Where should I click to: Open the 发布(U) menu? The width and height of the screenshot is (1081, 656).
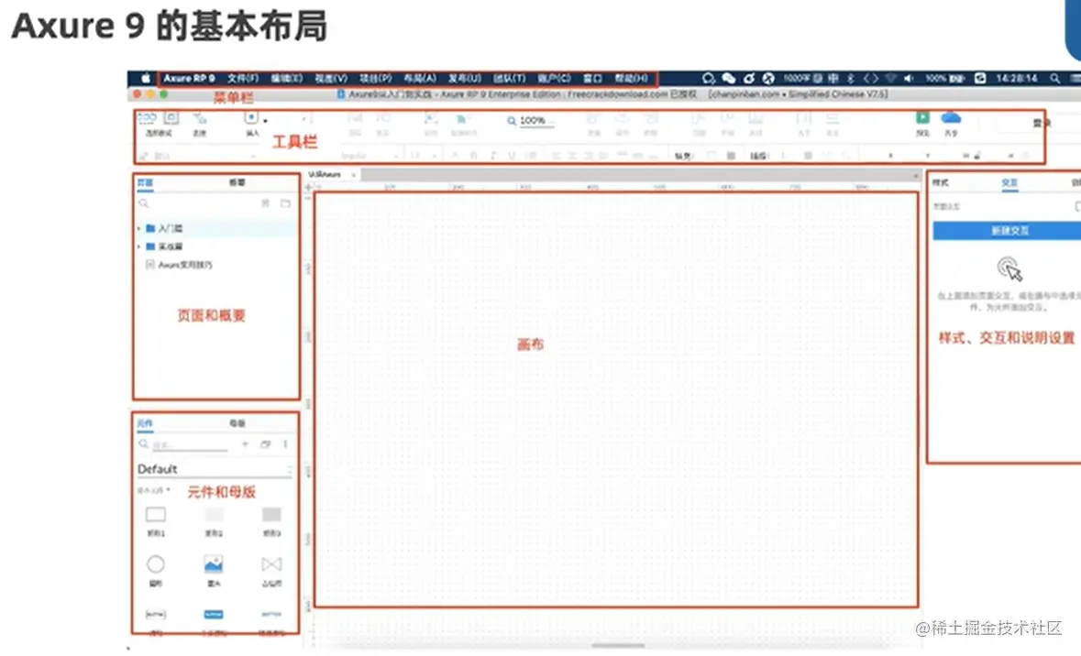tap(465, 79)
